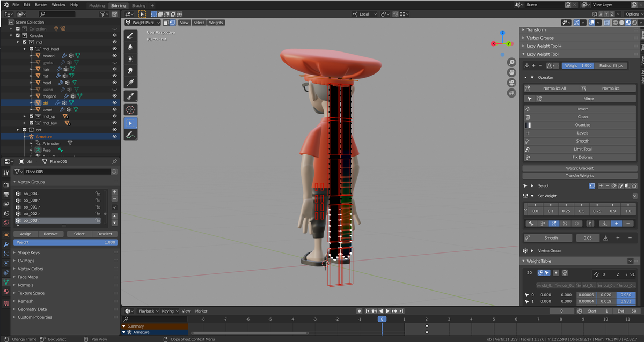Collapse the Weight Table panel
The width and height of the screenshot is (644, 342).
coord(538,261)
